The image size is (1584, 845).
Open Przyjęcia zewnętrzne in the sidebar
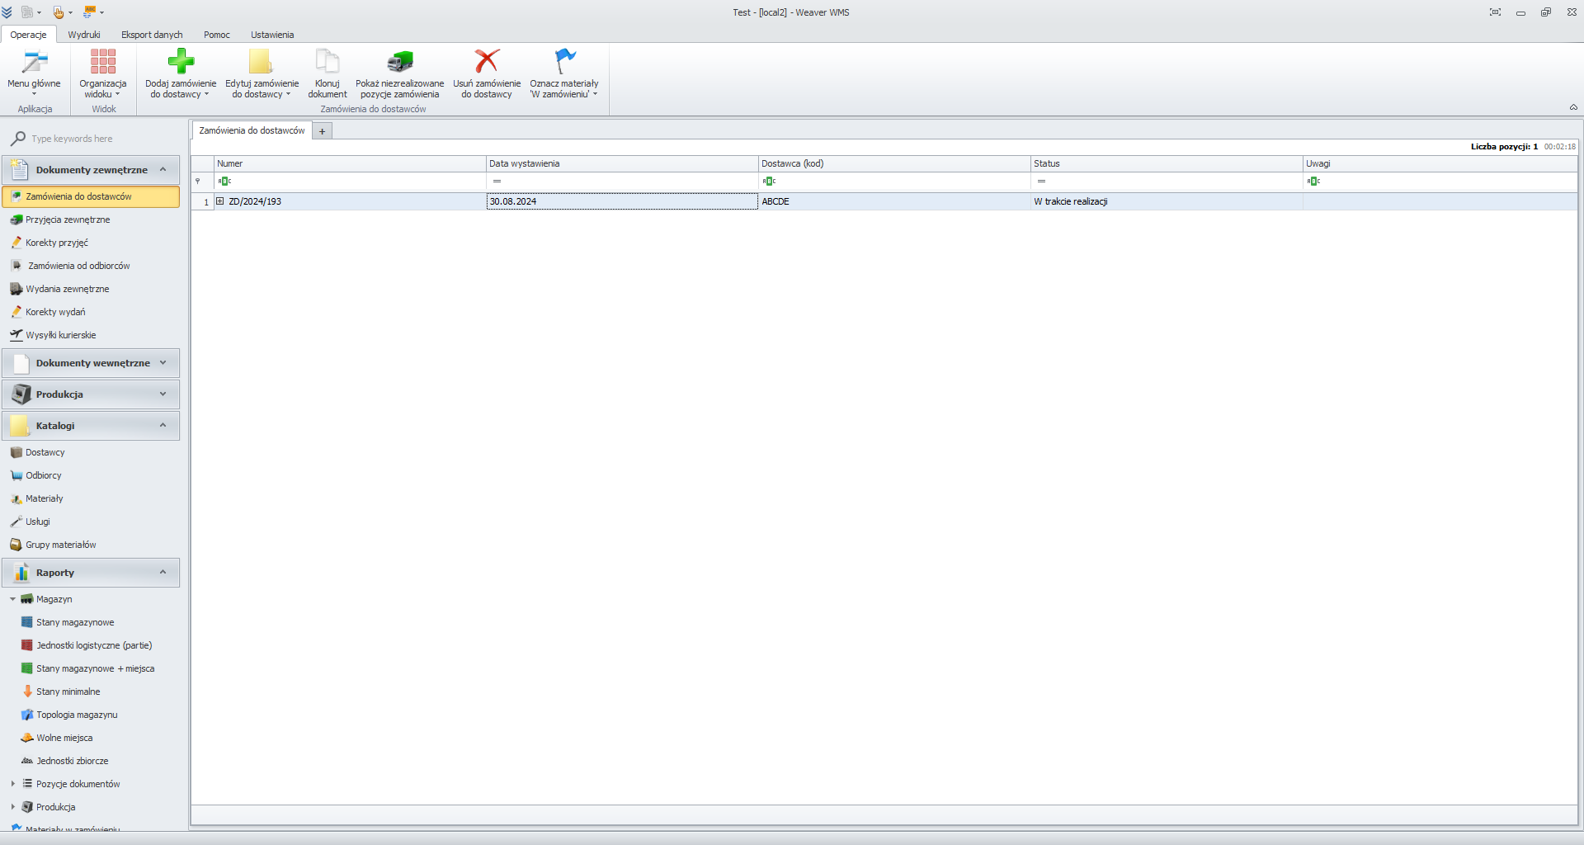(68, 220)
